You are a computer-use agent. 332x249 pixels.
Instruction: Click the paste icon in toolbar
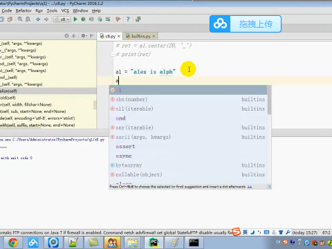click(x=10, y=19)
